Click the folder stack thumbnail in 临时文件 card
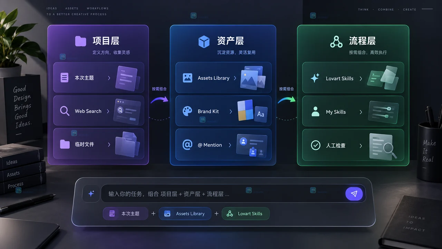This screenshot has height=249, width=442. point(127,144)
